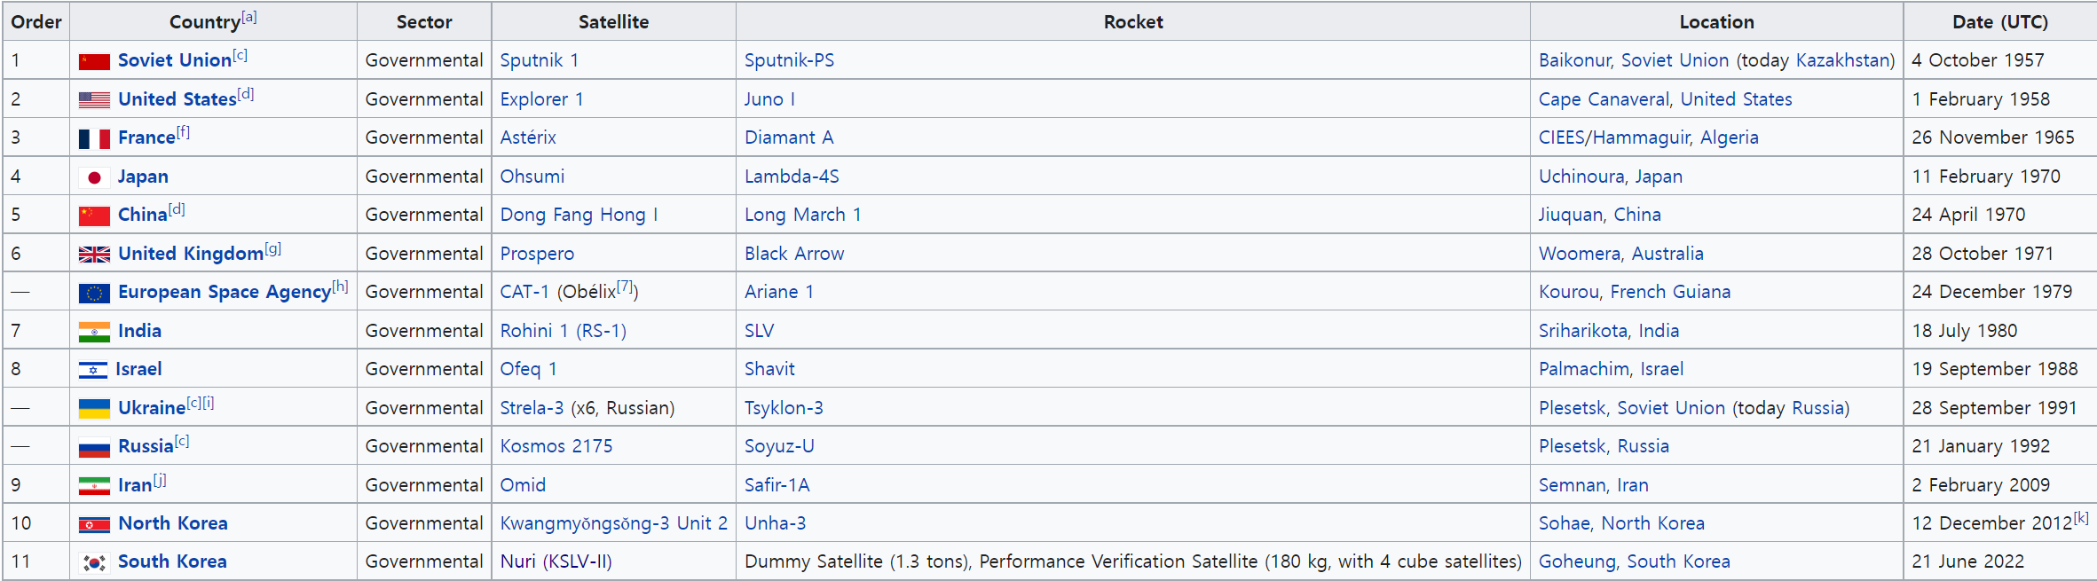Screen dimensions: 2097x581
Task: Click the Soviet Union flag icon
Action: pyautogui.click(x=94, y=61)
